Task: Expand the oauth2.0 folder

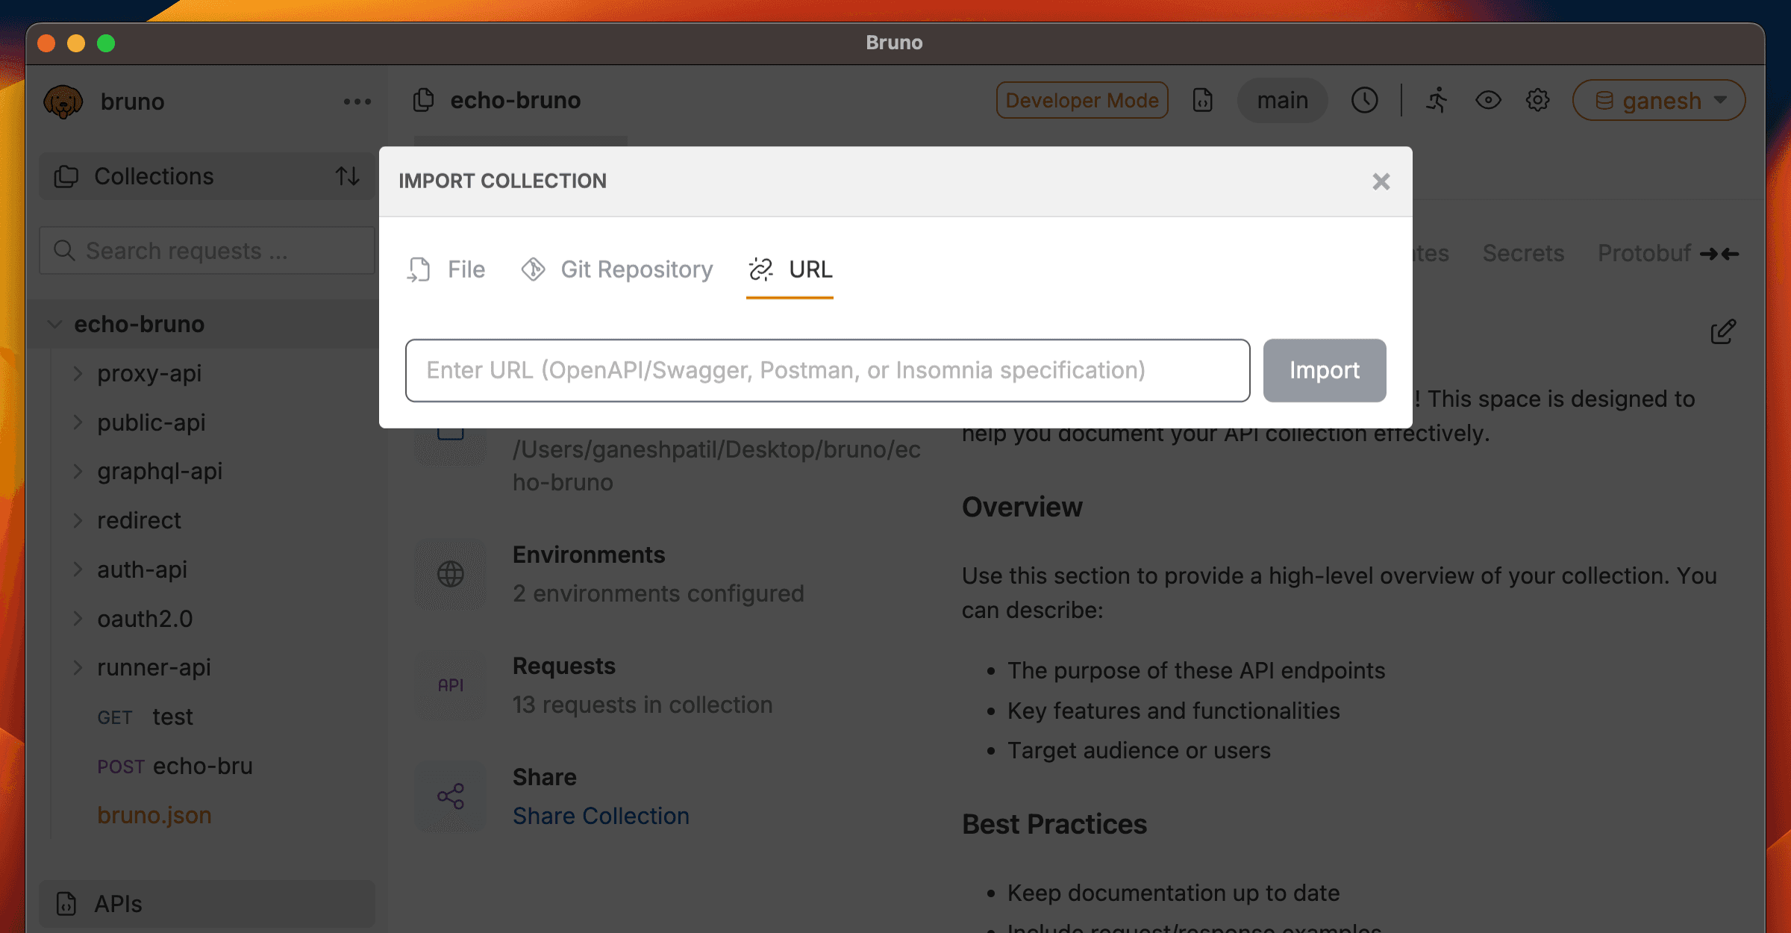Action: [78, 618]
